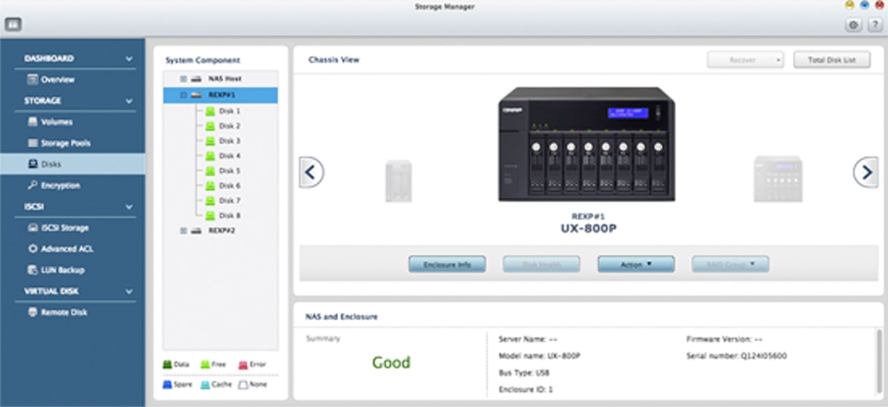Select REXP#2 in the tree

point(221,231)
